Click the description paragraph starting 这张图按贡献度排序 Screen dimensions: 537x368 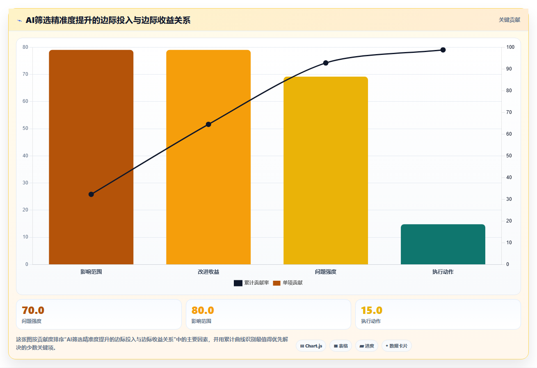click(x=152, y=343)
